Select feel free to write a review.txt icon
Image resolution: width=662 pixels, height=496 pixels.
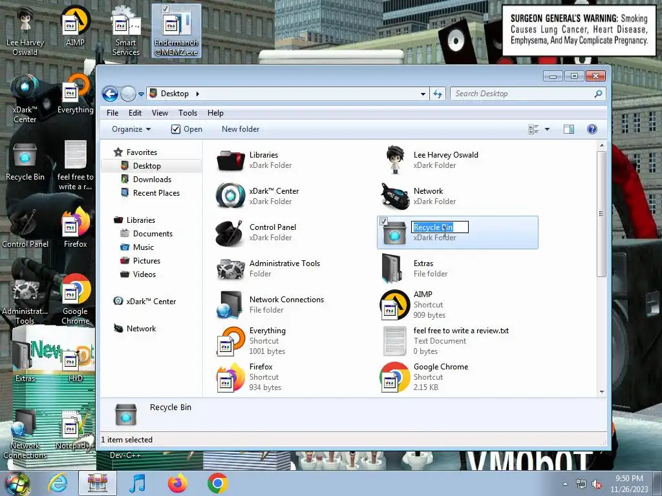[395, 341]
